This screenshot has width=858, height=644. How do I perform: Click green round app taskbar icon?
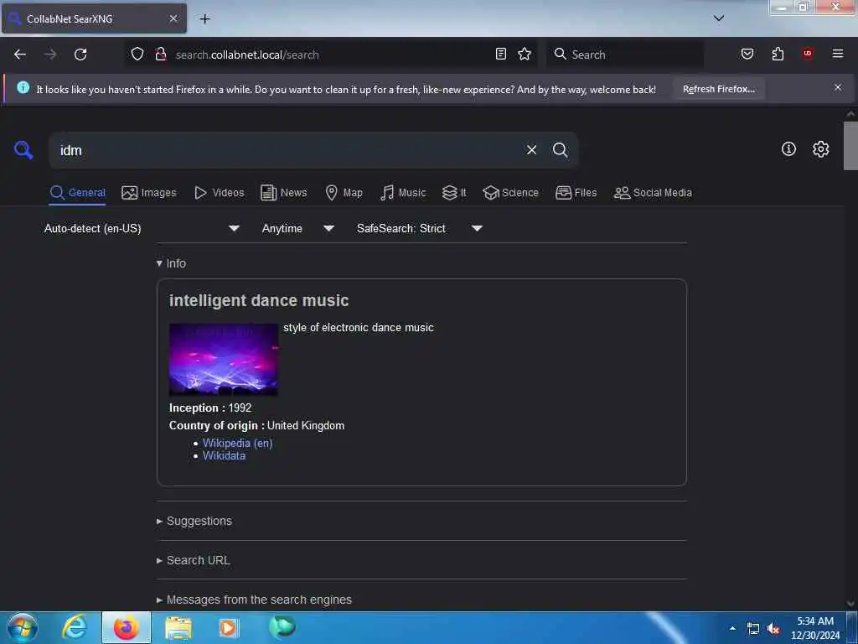(282, 627)
